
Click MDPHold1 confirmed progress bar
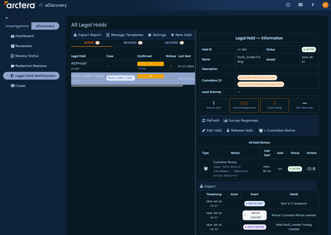point(150,63)
